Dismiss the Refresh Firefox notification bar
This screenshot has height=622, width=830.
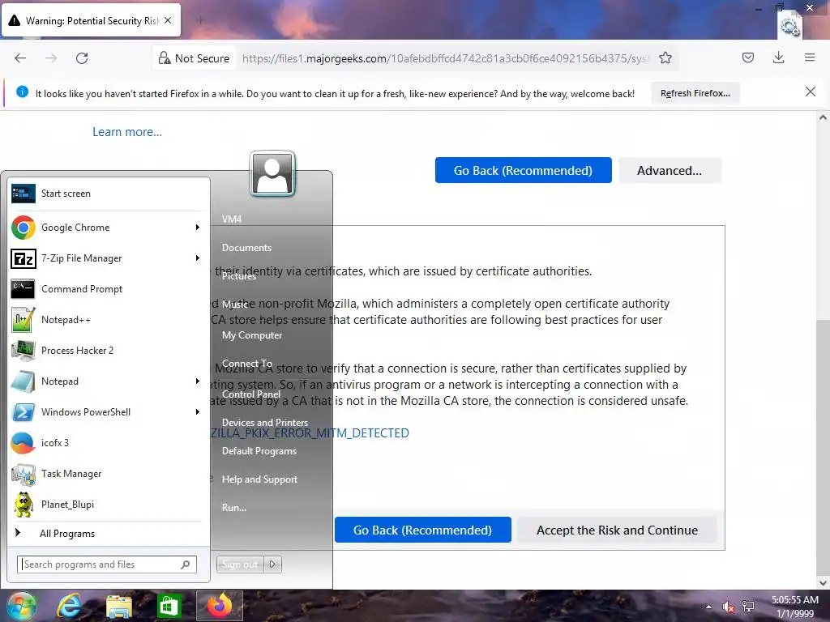coord(811,92)
